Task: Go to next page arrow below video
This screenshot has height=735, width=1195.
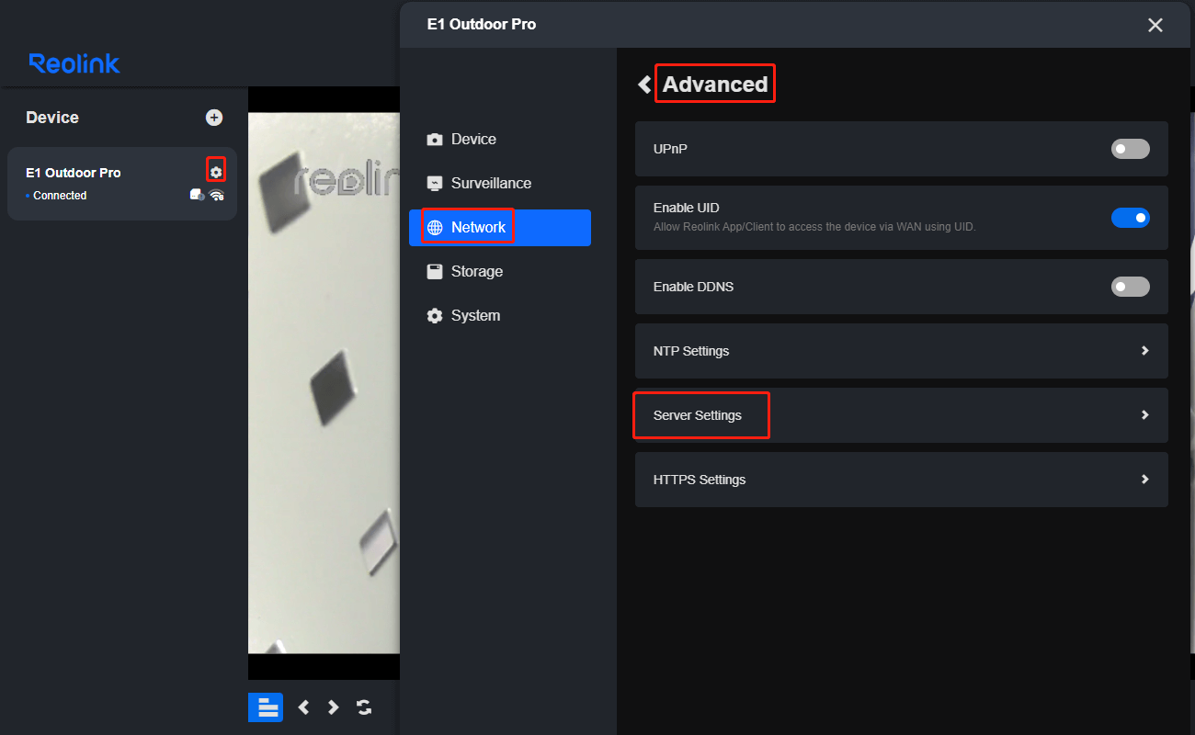Action: pyautogui.click(x=334, y=707)
